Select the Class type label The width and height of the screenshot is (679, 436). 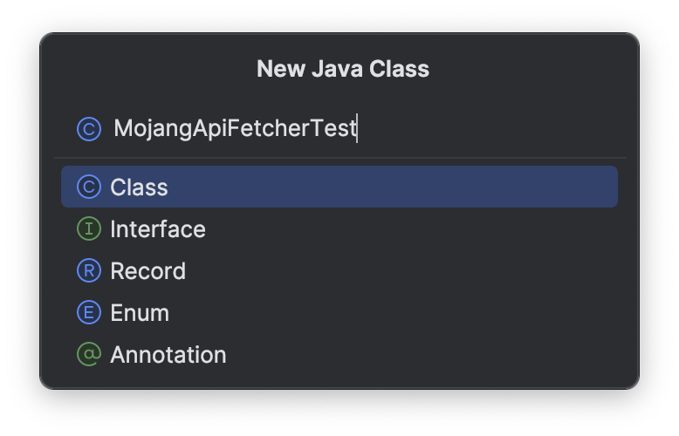139,187
